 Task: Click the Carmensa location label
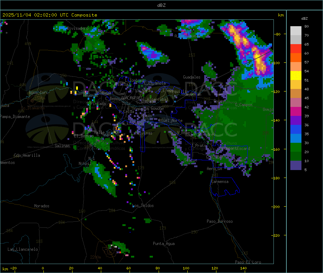(x=220, y=182)
